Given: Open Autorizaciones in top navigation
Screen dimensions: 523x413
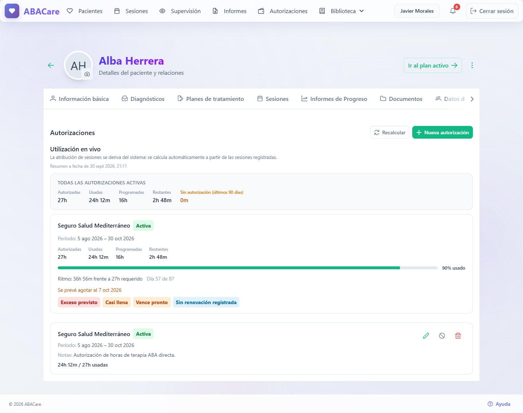Looking at the screenshot, I should pyautogui.click(x=283, y=11).
